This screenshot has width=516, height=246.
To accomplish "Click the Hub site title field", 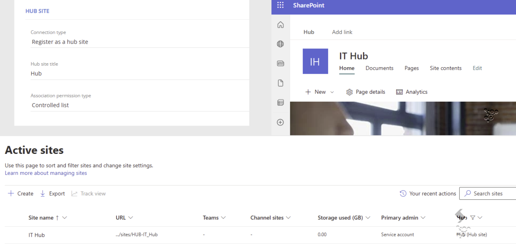I will [x=140, y=73].
